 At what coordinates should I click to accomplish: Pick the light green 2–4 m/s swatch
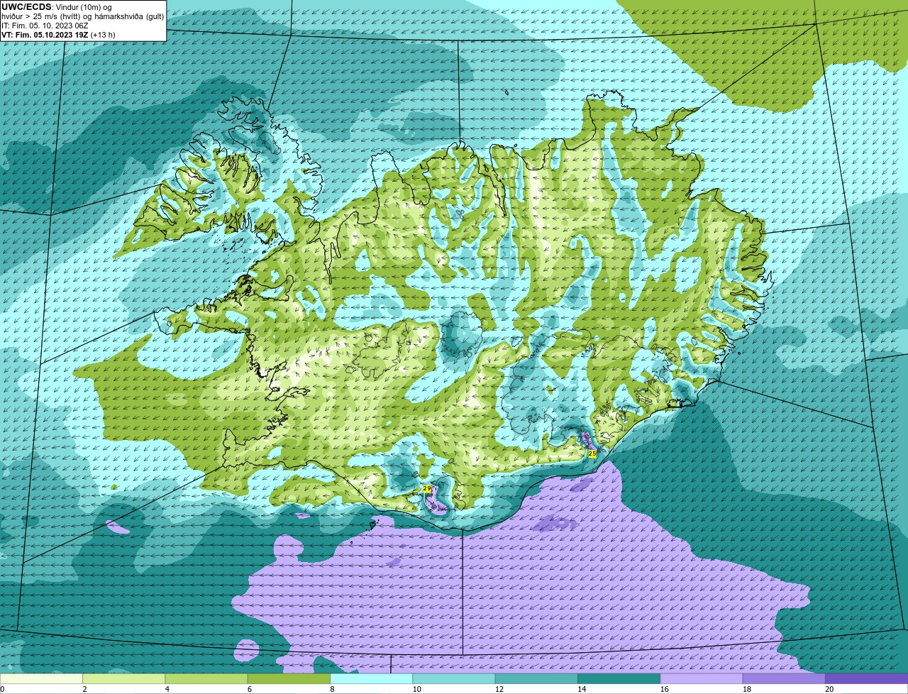point(123,679)
